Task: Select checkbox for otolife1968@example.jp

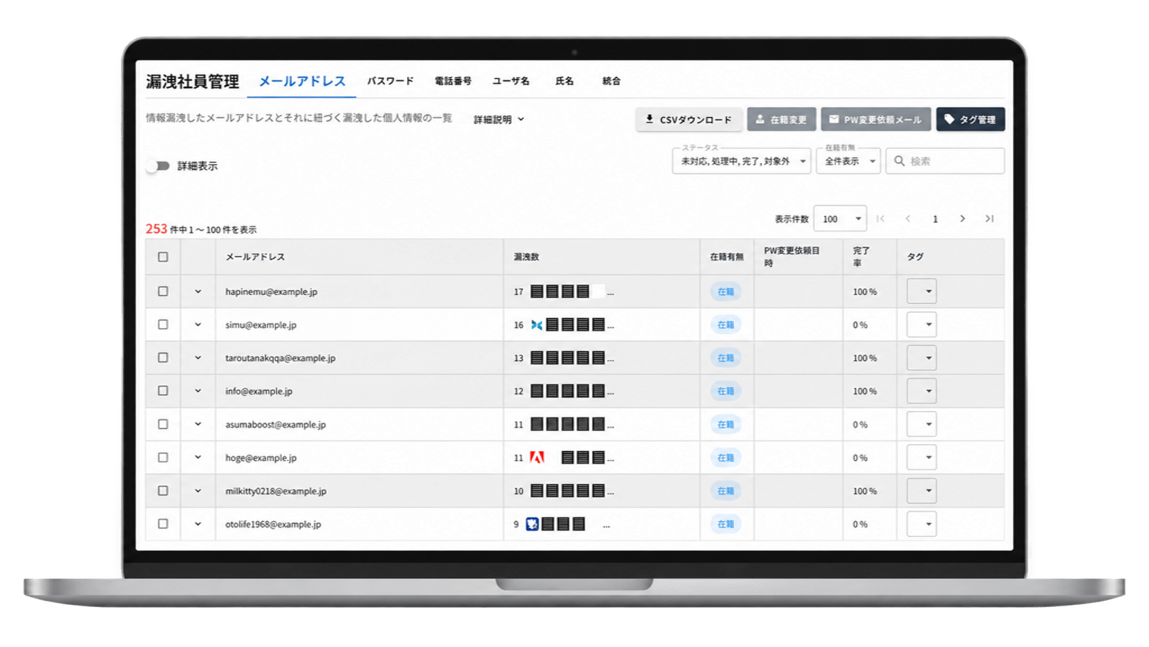Action: 163,524
